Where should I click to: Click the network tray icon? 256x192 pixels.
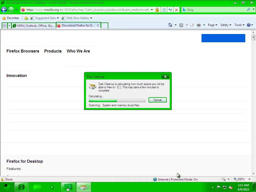click(225, 187)
